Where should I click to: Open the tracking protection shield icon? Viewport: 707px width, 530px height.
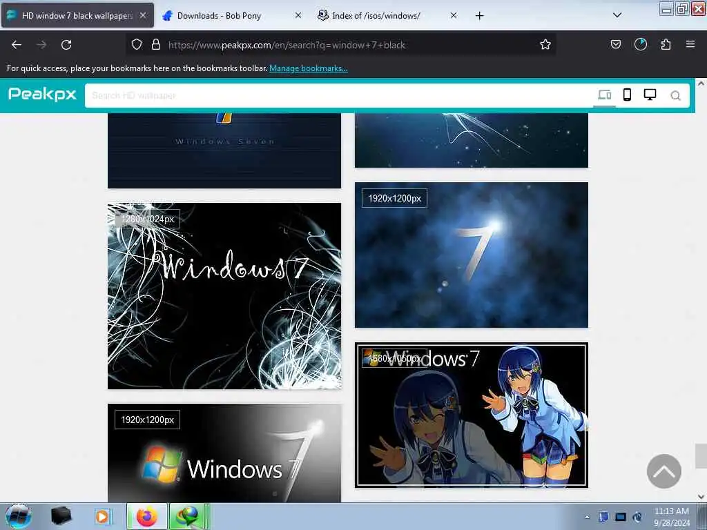(x=137, y=45)
